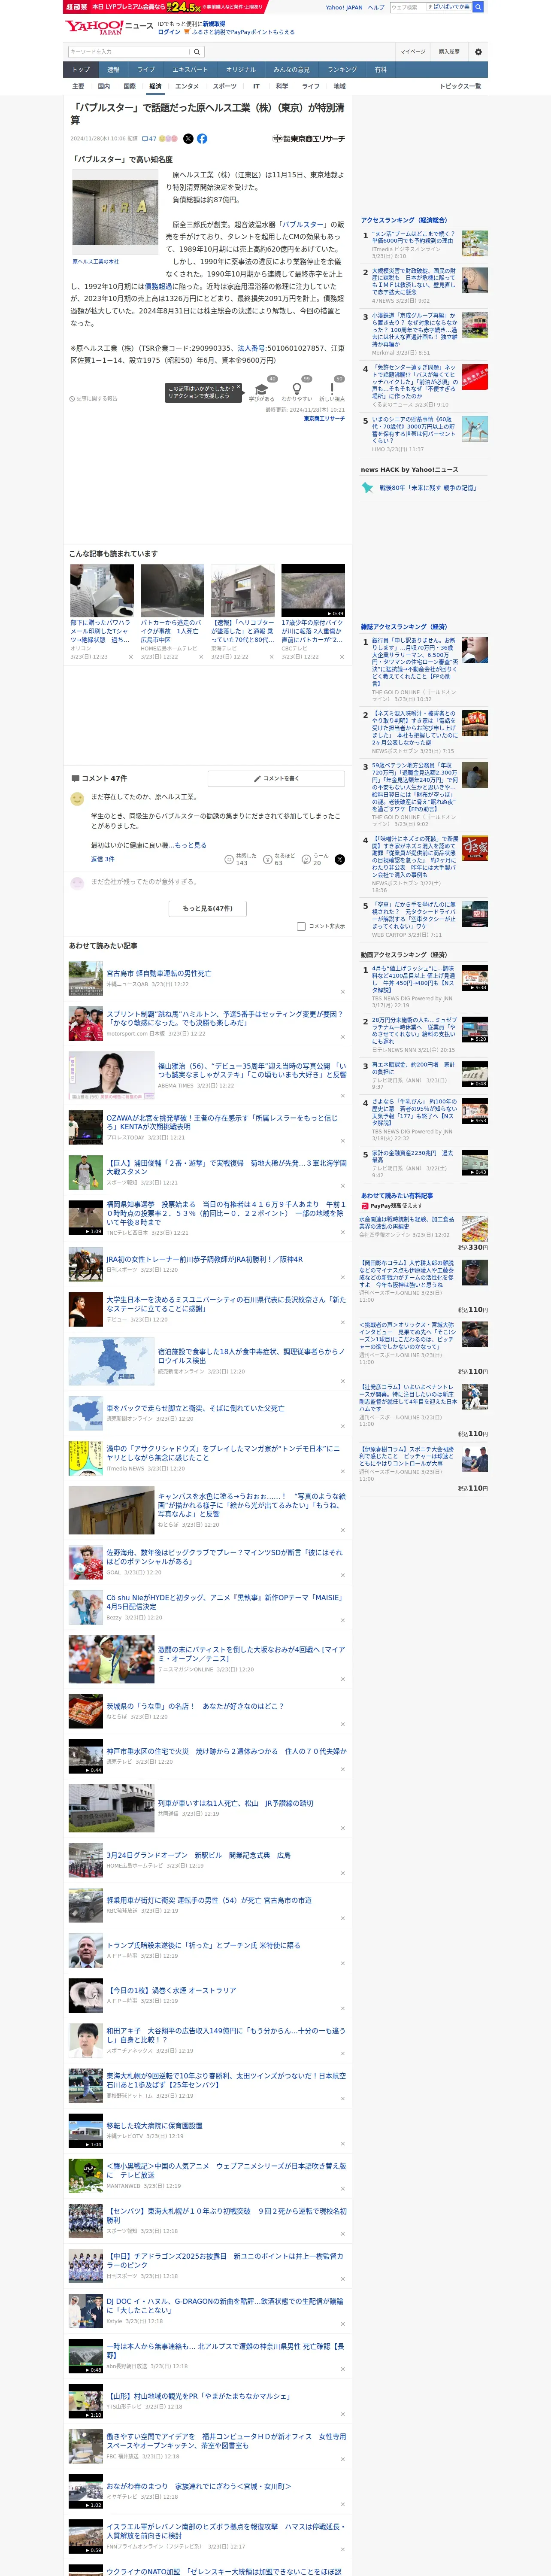Open 福山雅治（56） デビュー35周年 article

click(x=251, y=1071)
